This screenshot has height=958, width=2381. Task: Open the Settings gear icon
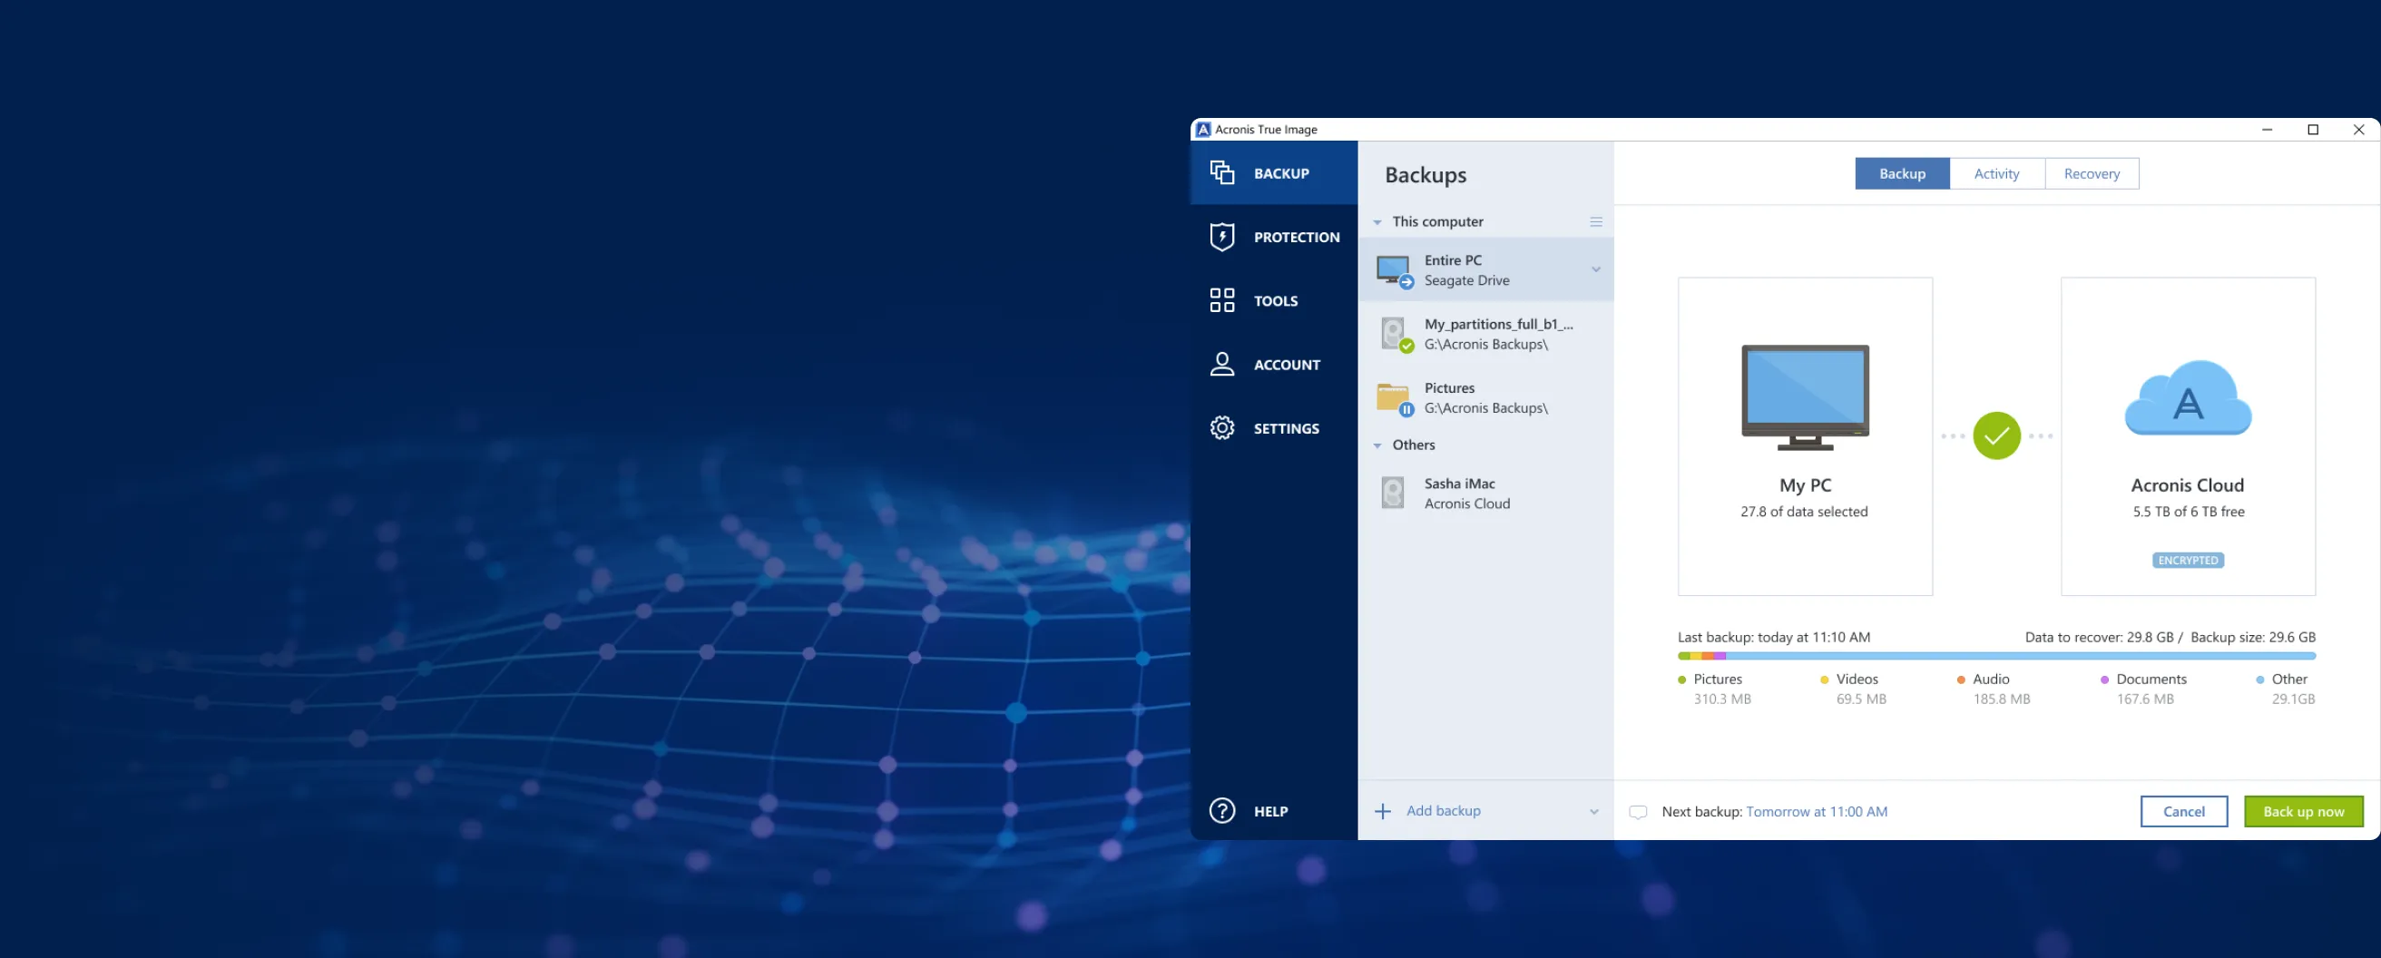[x=1222, y=427]
